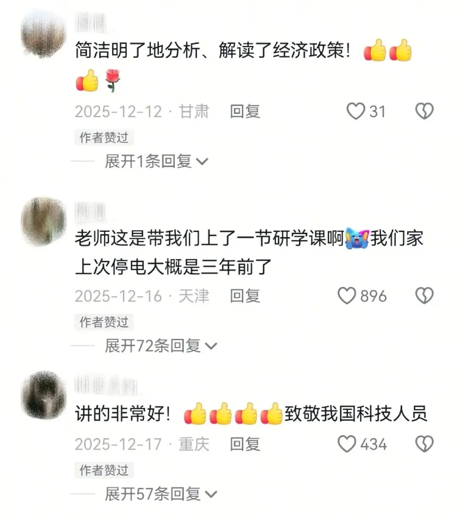Tap broken heart on the Tianjin comment
The height and width of the screenshot is (519, 460).
tap(424, 296)
